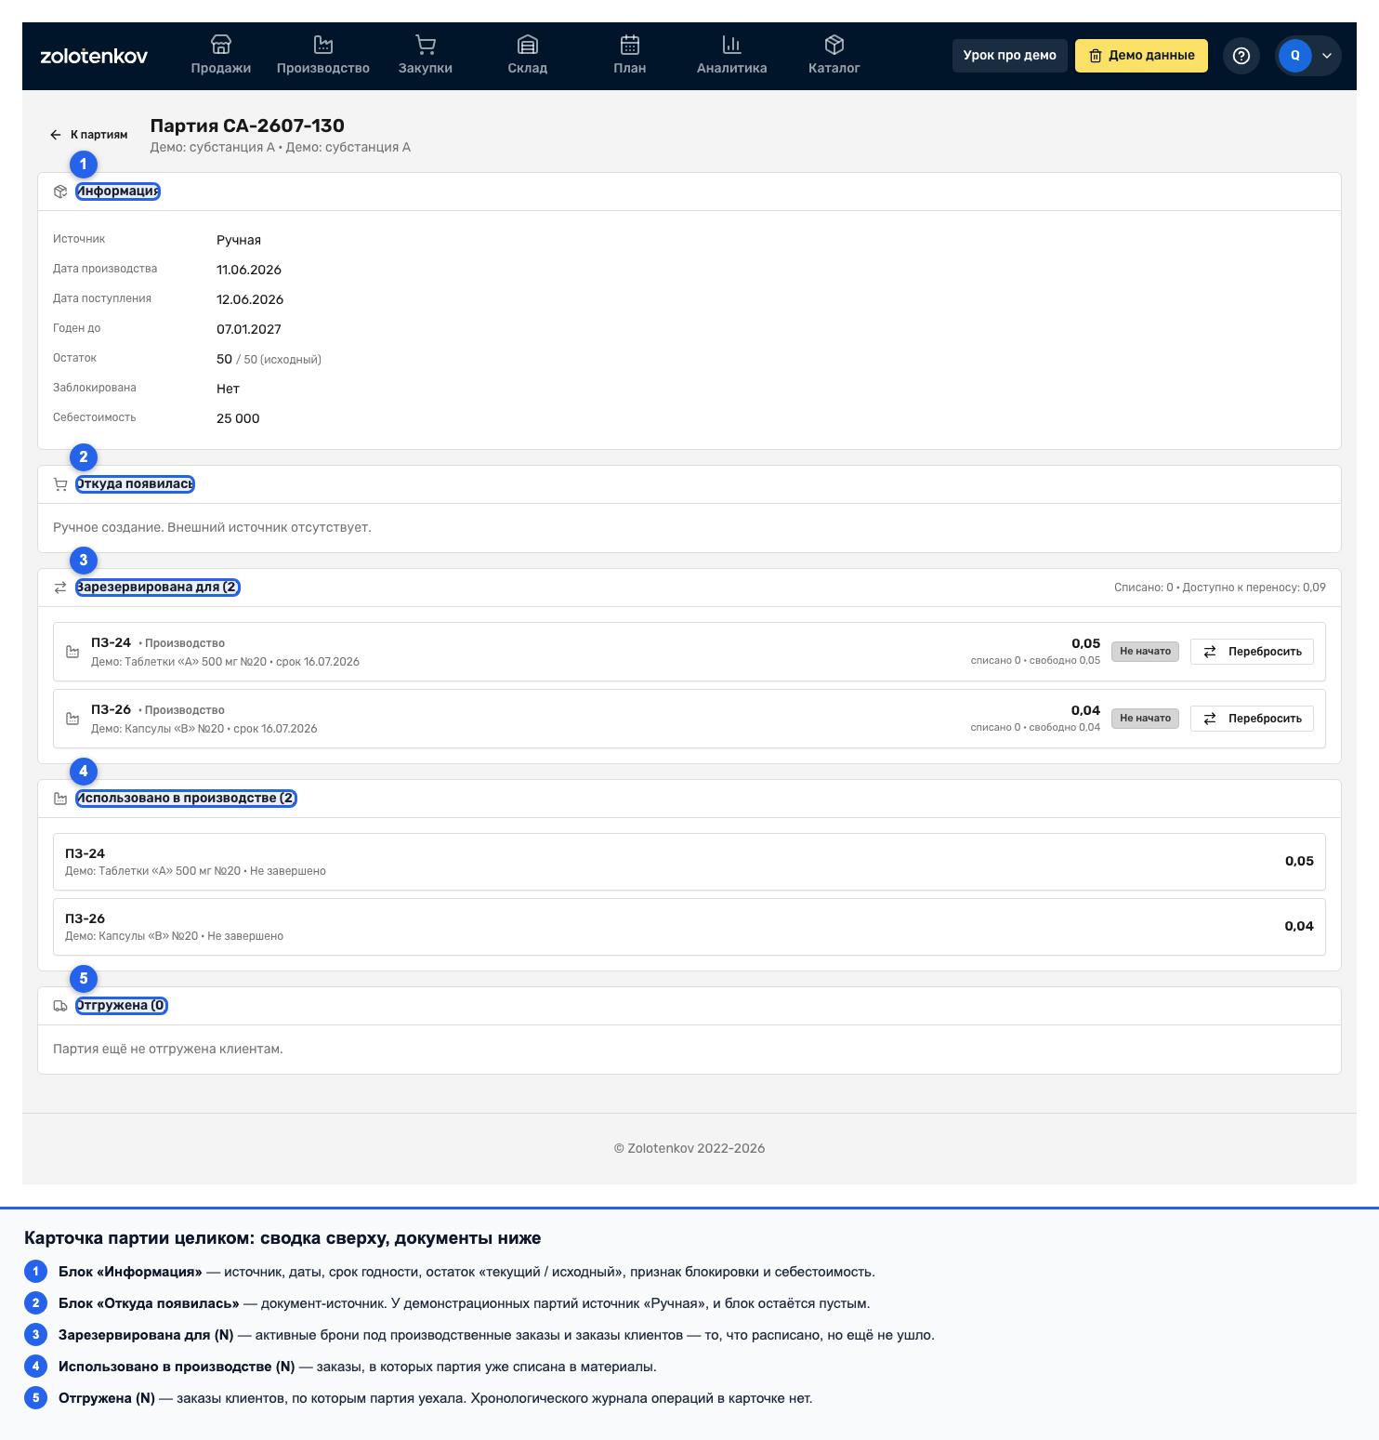1379x1440 pixels.
Task: Click Перебросить for ПЗ-26
Action: [1252, 719]
